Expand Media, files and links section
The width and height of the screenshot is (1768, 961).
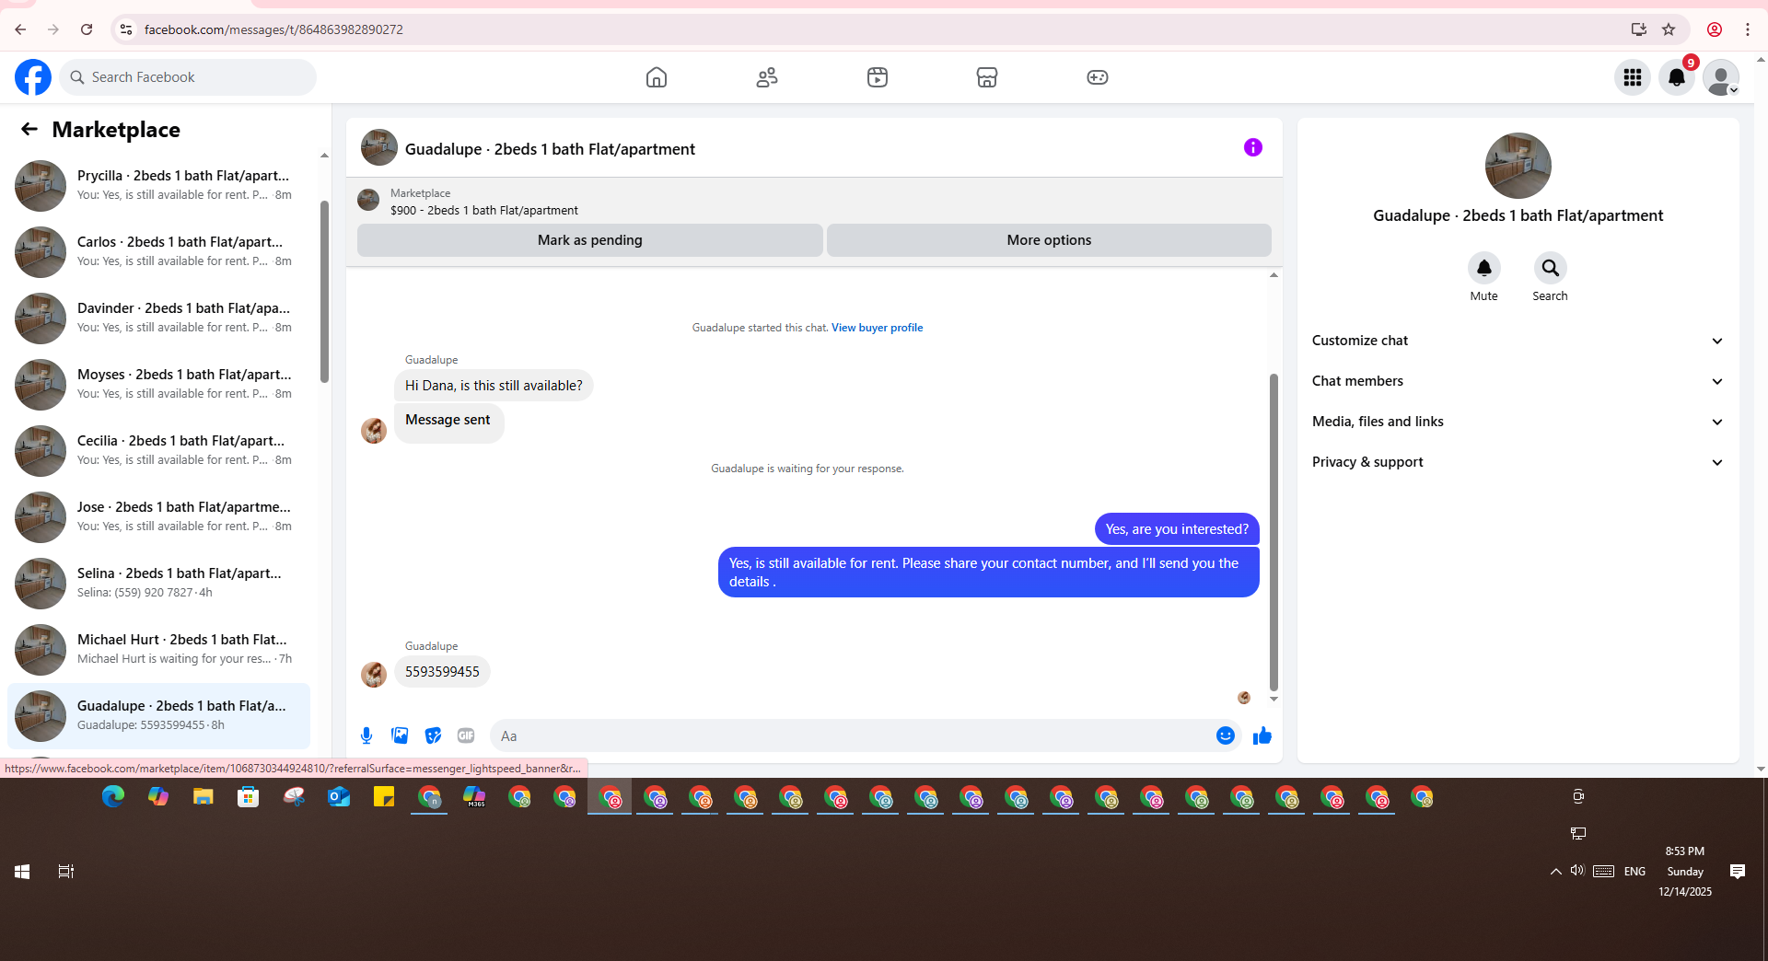(1518, 422)
